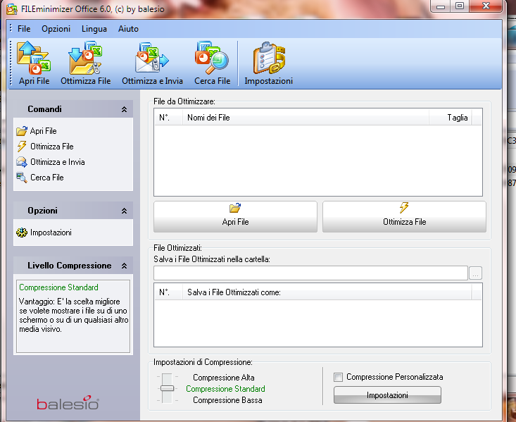This screenshot has width=516, height=422.
Task: Click the large Ottimizza File button
Action: (x=404, y=217)
